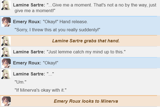This screenshot has width=160, height=107.
Task: Click Lamine's avatar next to "Just lemme catch"
Action: (x=6, y=52)
